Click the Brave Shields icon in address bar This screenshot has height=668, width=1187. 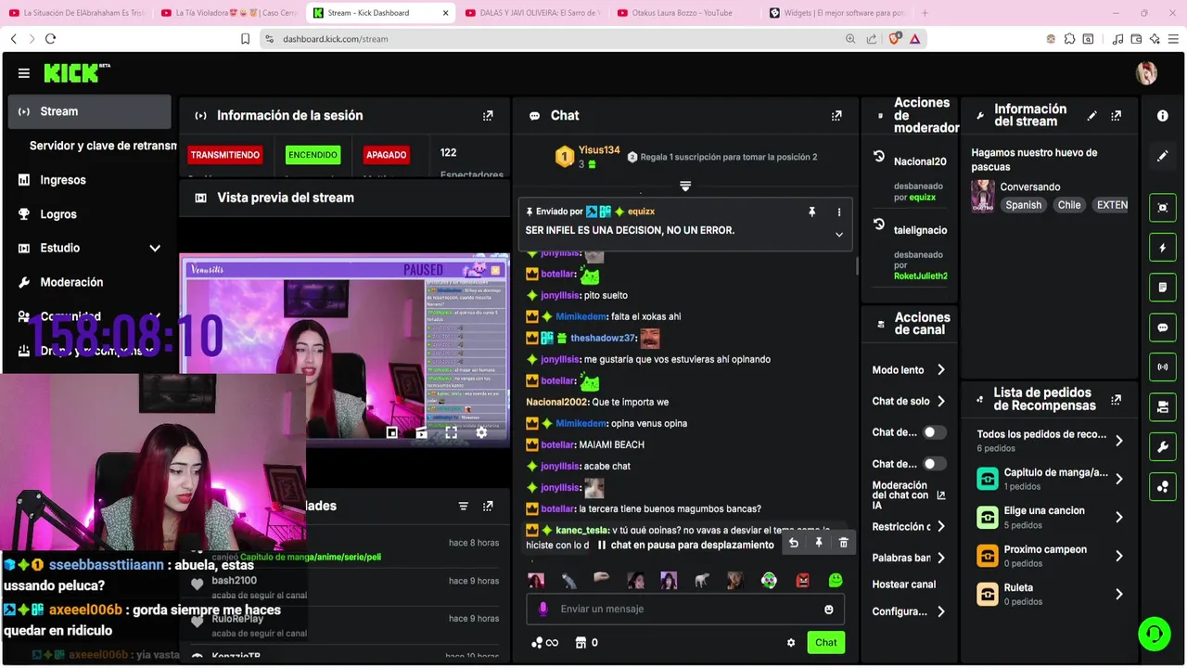point(895,39)
